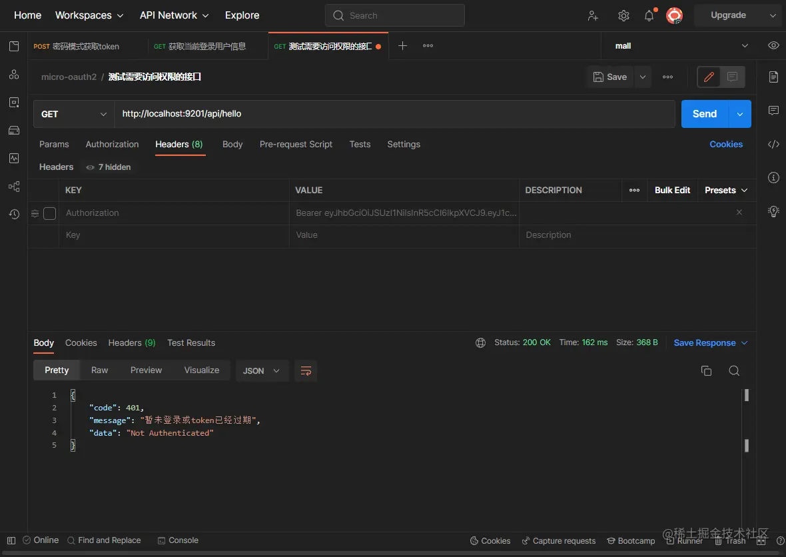The height and width of the screenshot is (557, 786).
Task: Open header column options dots
Action: tap(634, 190)
